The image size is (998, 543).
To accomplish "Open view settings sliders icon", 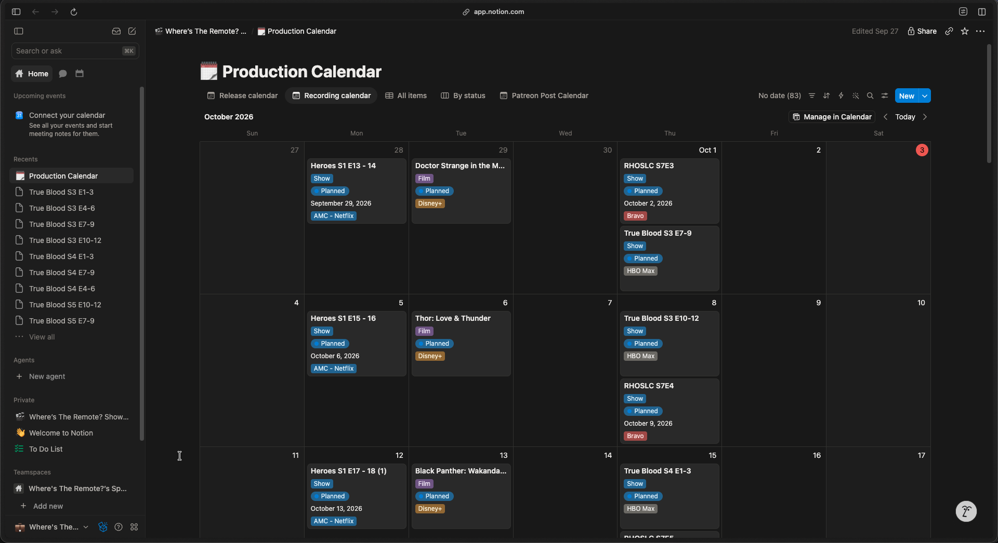I will click(x=885, y=96).
